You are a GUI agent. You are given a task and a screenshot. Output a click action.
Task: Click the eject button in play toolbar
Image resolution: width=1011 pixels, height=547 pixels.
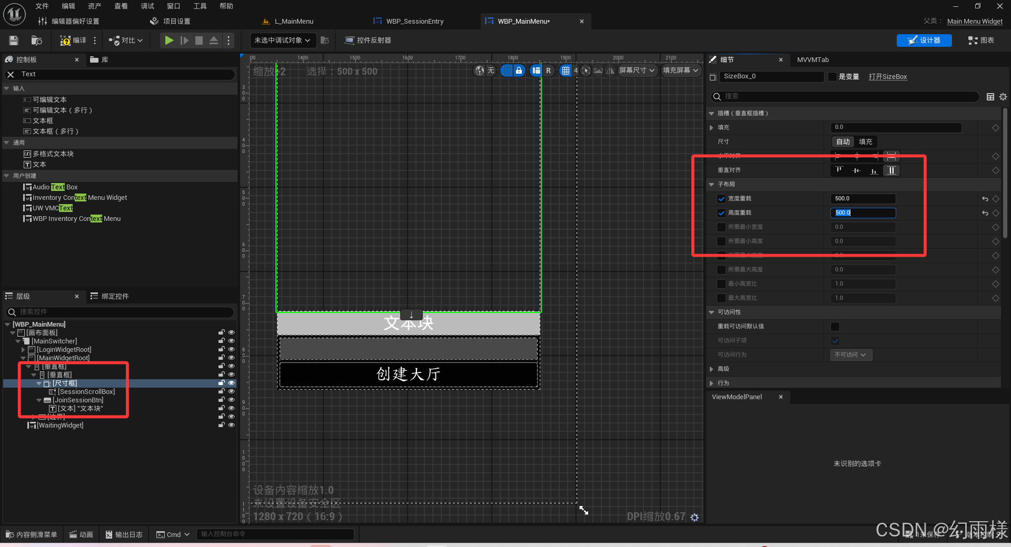[x=214, y=40]
